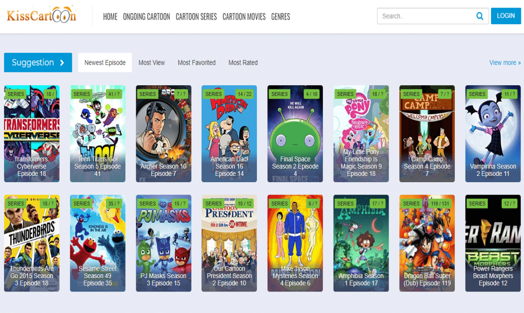Click SERIES badge on Amphibia card

tap(345, 204)
